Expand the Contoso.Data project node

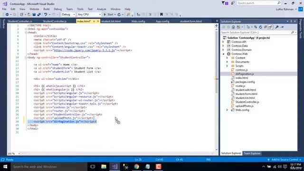click(x=223, y=46)
